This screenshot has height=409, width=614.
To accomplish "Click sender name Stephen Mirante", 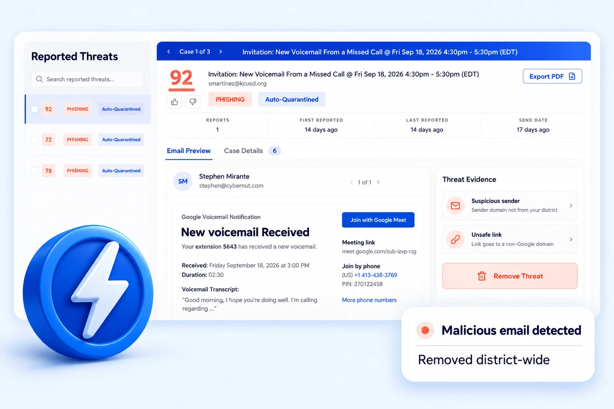I will coord(224,176).
